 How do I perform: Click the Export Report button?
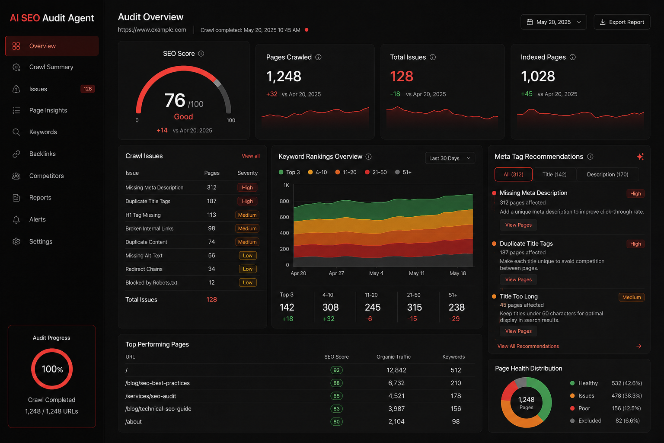point(622,22)
